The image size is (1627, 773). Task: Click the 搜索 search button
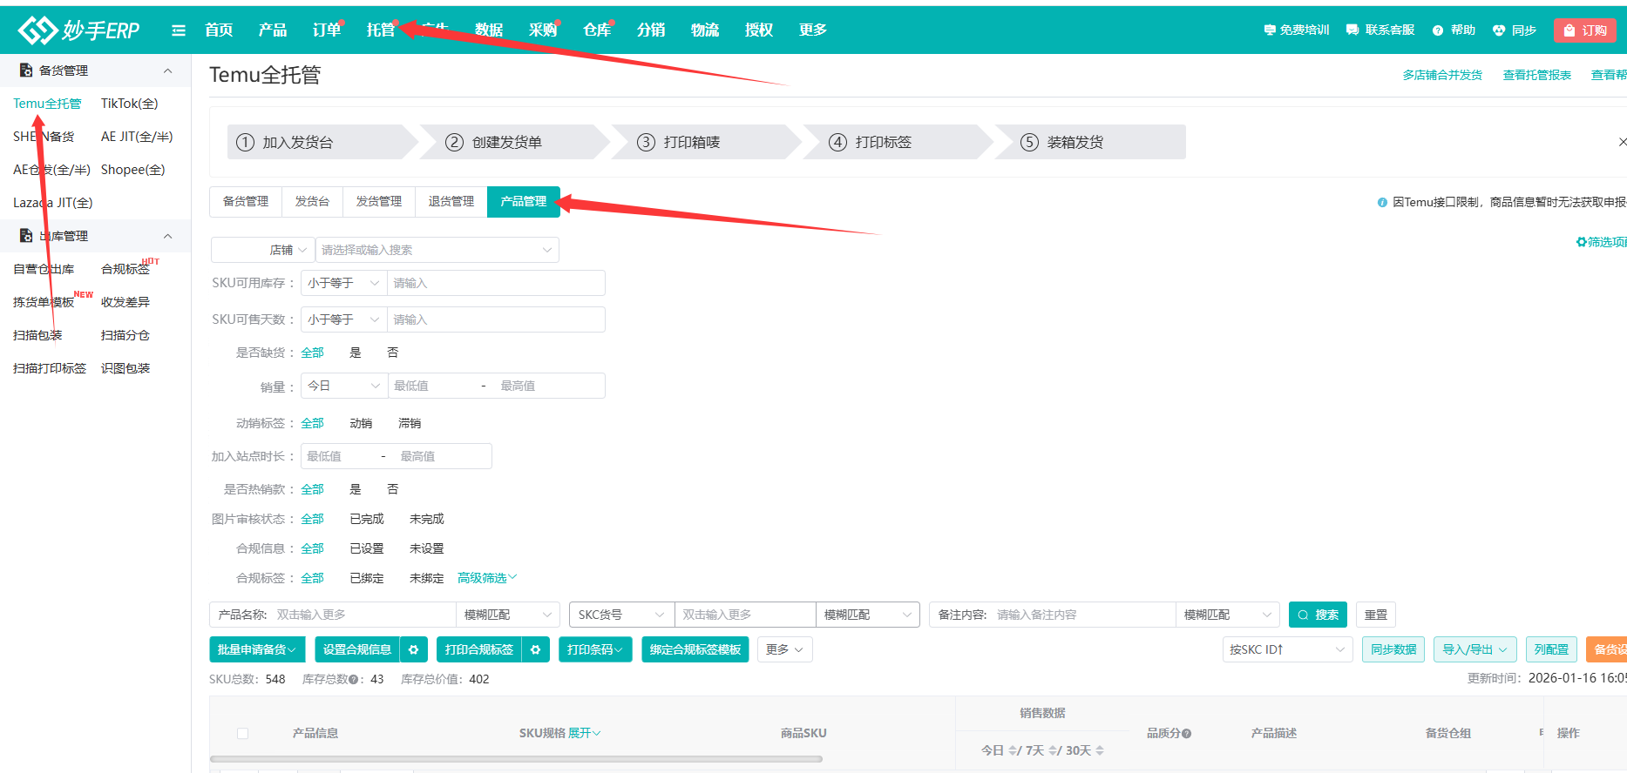pyautogui.click(x=1318, y=615)
